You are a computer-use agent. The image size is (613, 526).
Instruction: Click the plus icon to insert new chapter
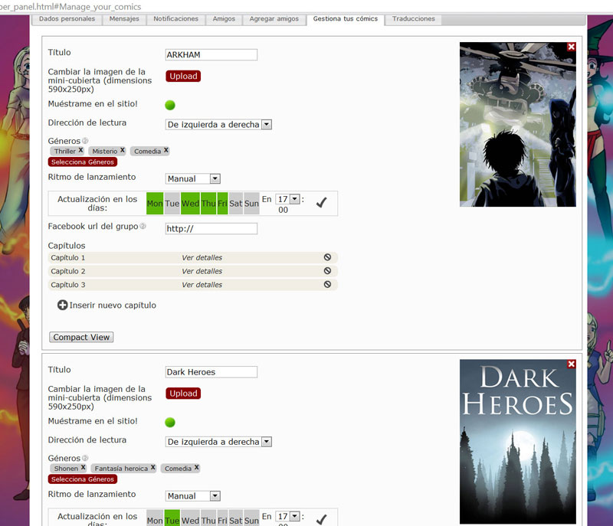(63, 305)
